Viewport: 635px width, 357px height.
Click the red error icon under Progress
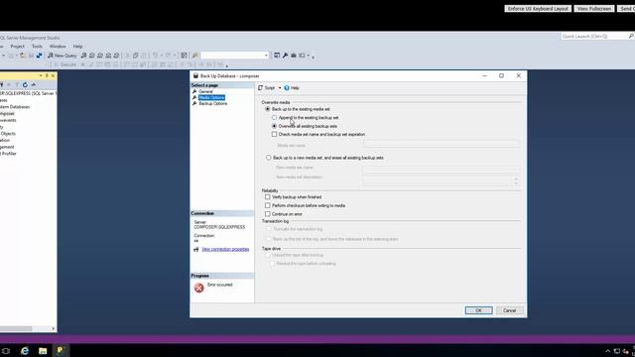click(x=198, y=288)
